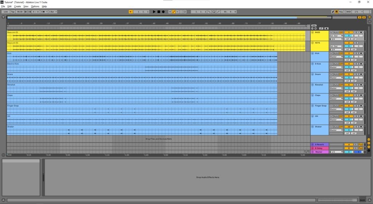Open the Edit menu
373x204 pixels.
(9, 7)
